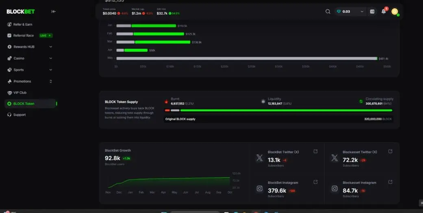This screenshot has width=423, height=213.
Task: Collapse the sidebar with arrow icon
Action: tap(54, 11)
